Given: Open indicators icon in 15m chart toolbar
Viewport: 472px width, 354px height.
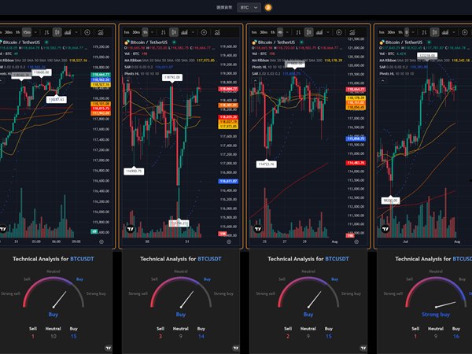Looking at the screenshot, I should [x=101, y=32].
